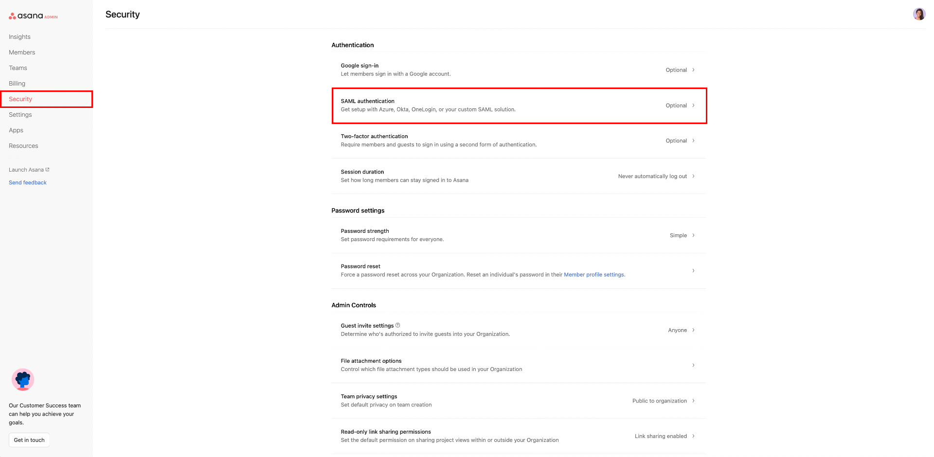
Task: Click the Customer Success team illustration
Action: [23, 380]
